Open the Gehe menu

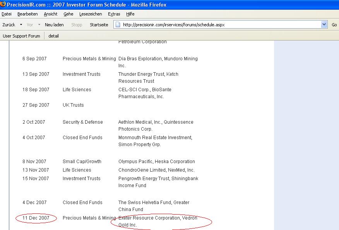coord(68,14)
